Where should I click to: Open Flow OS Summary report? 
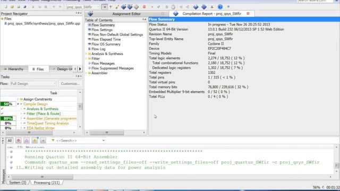(106, 44)
